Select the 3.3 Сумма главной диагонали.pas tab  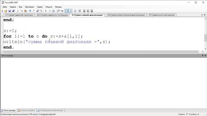87,15
